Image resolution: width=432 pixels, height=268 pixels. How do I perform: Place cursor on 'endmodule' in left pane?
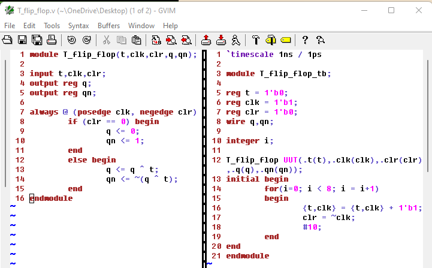pos(51,198)
